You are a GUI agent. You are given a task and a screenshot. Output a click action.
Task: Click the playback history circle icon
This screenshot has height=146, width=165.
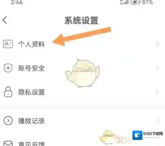[x=8, y=120]
